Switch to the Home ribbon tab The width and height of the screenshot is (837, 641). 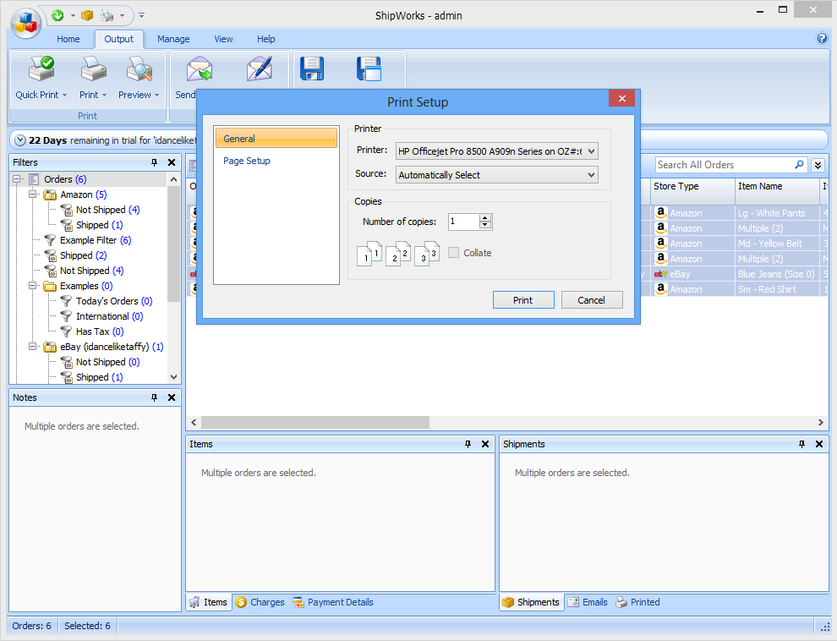pyautogui.click(x=68, y=39)
